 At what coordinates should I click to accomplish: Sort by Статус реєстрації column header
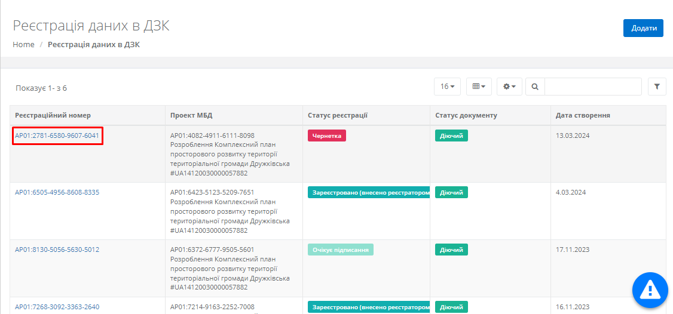(x=338, y=115)
